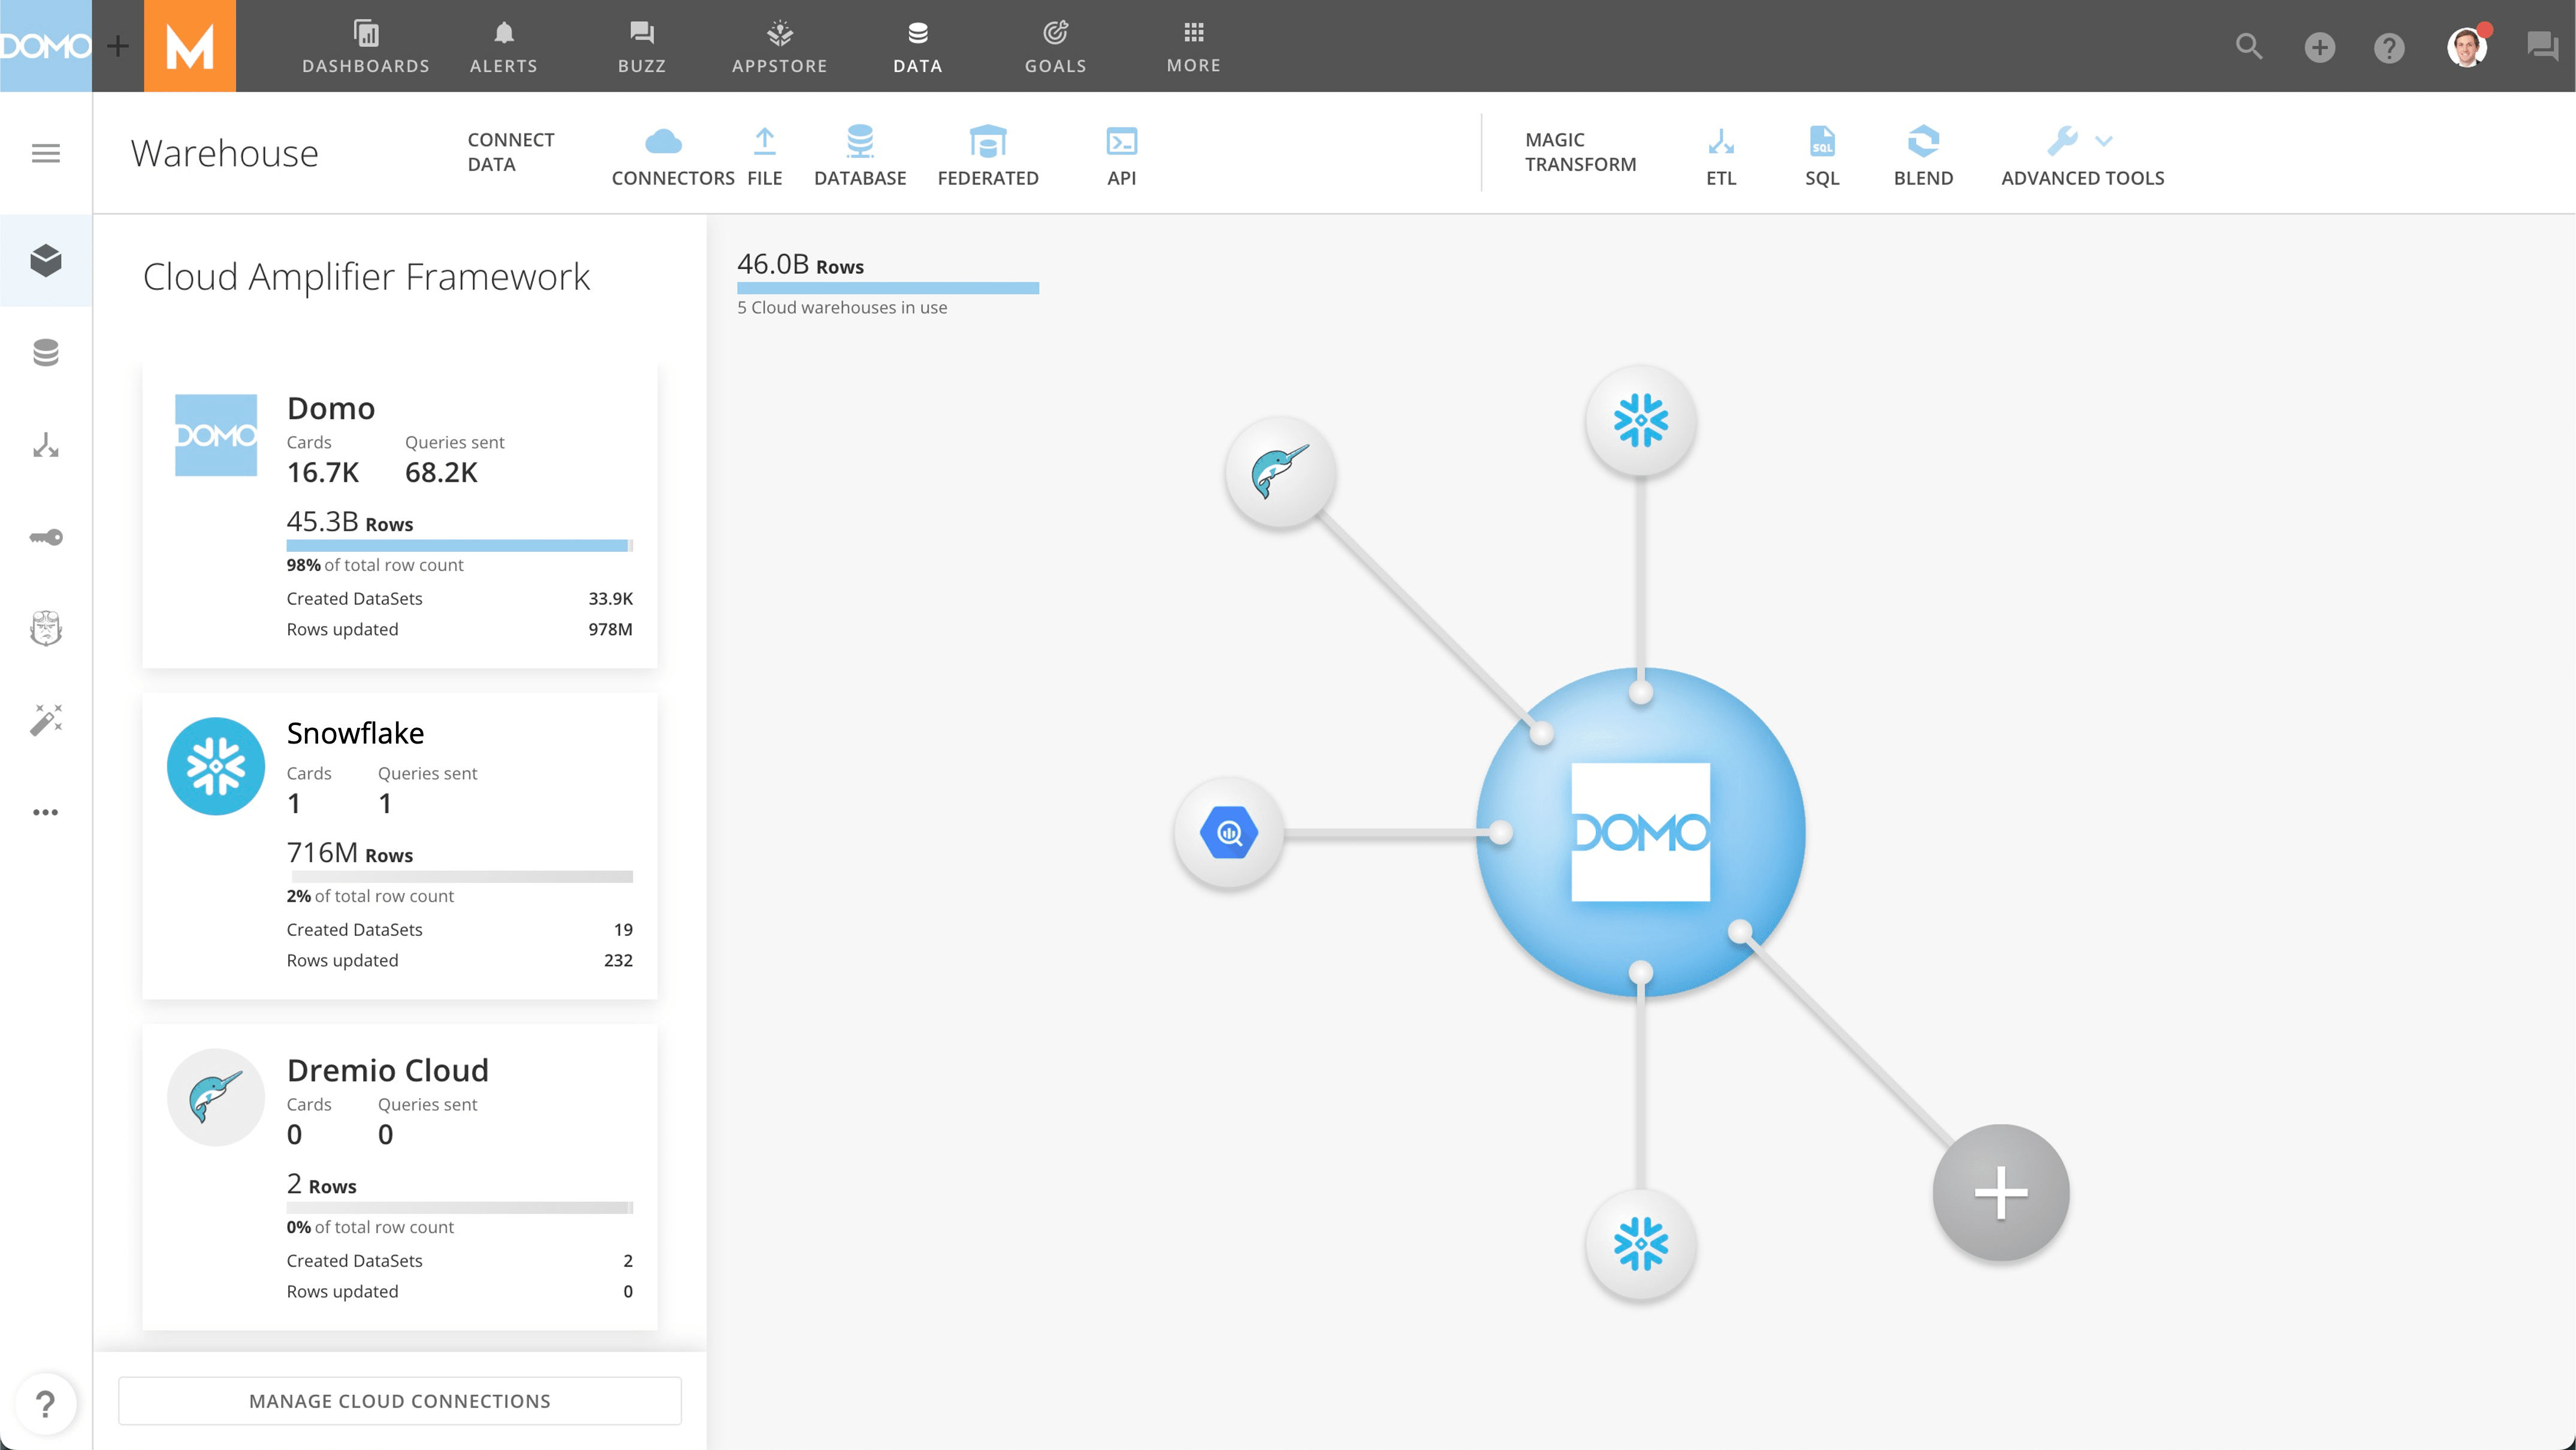Select the Snowflake warehouse card

400,845
